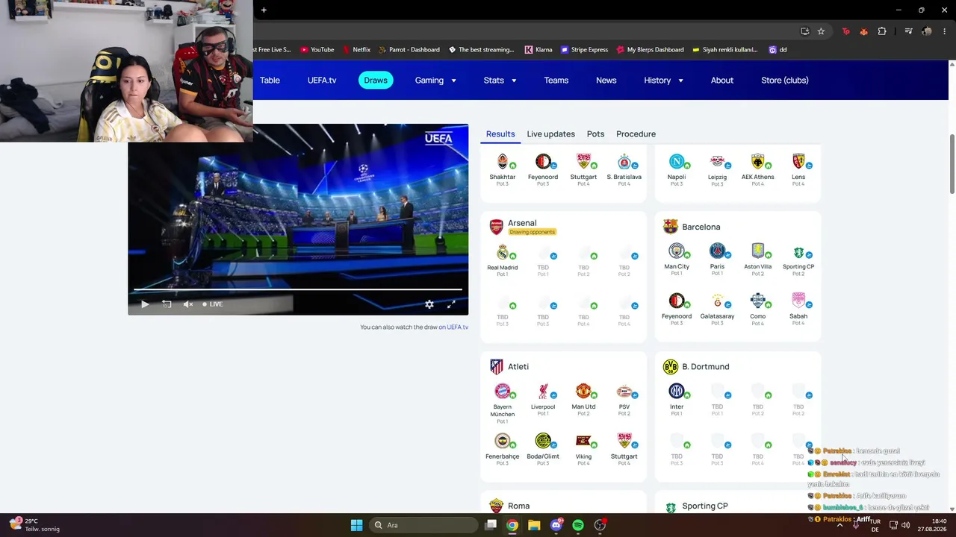Click the Man City crest under Barcelona
The height and width of the screenshot is (537, 956).
point(677,251)
